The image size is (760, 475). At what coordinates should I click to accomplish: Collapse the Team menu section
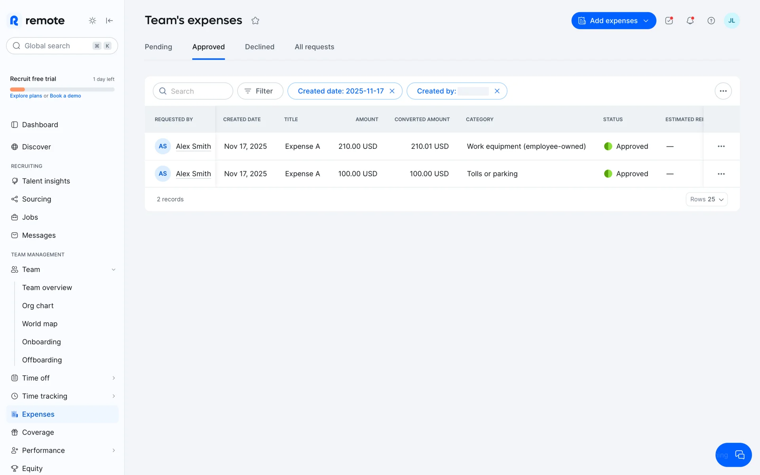pos(114,270)
